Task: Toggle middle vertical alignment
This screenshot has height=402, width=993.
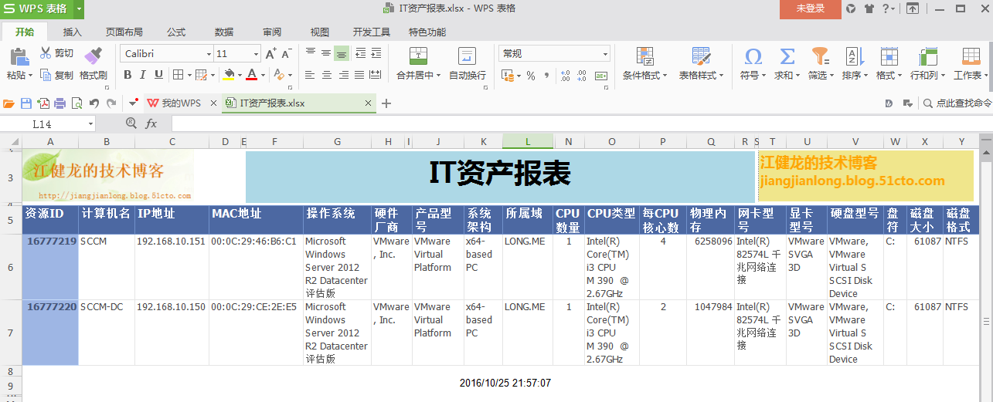Action: pos(326,53)
